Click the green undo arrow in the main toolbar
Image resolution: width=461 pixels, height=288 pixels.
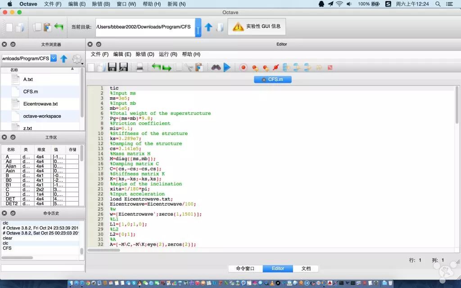pos(59,27)
